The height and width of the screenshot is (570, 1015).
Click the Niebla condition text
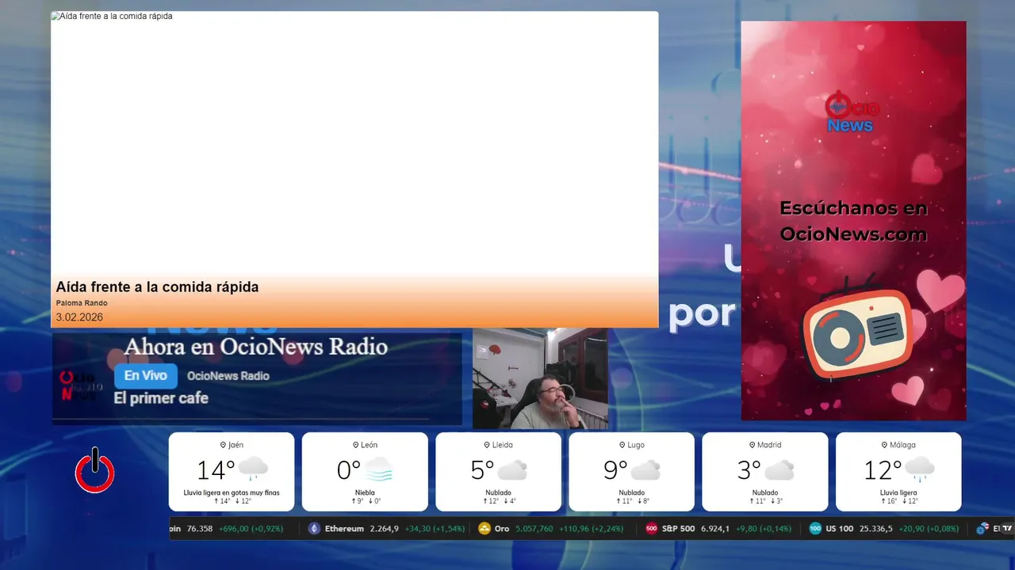pos(365,492)
